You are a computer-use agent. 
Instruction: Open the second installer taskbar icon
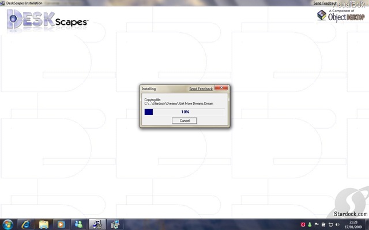(115, 224)
